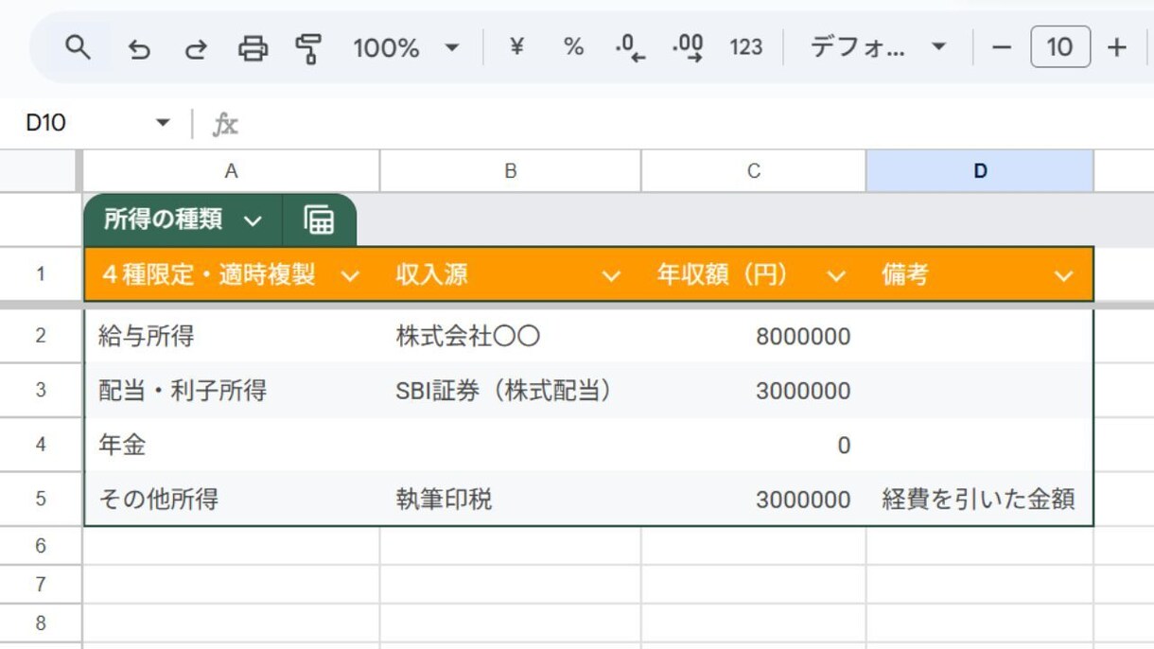Click the table view calculator icon
The height and width of the screenshot is (649, 1154).
(x=319, y=220)
